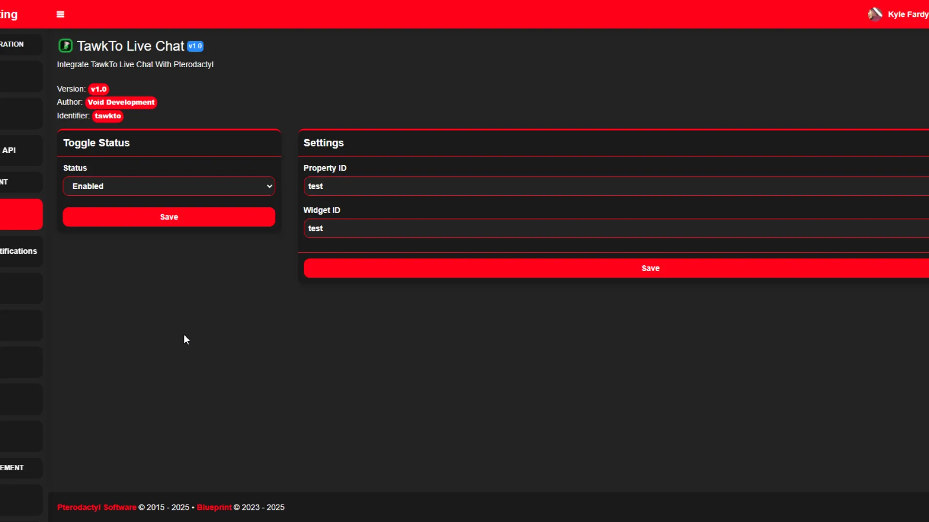The image size is (929, 522).
Task: Focus the Widget ID input field
Action: 614,228
